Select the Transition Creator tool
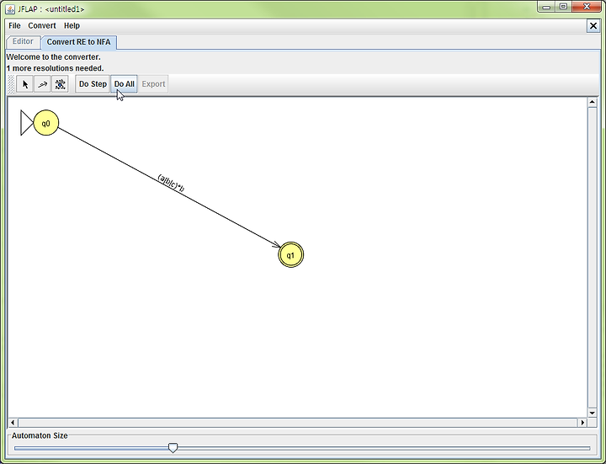This screenshot has width=606, height=464. point(43,84)
